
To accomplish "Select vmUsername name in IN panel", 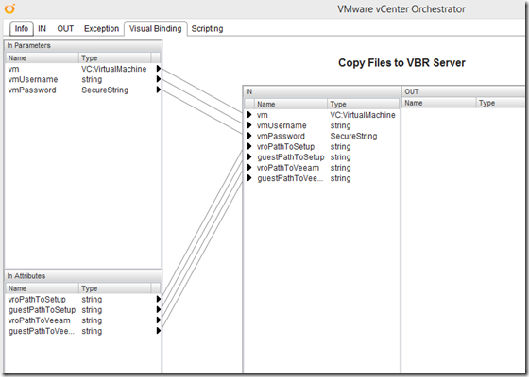I will coord(282,125).
